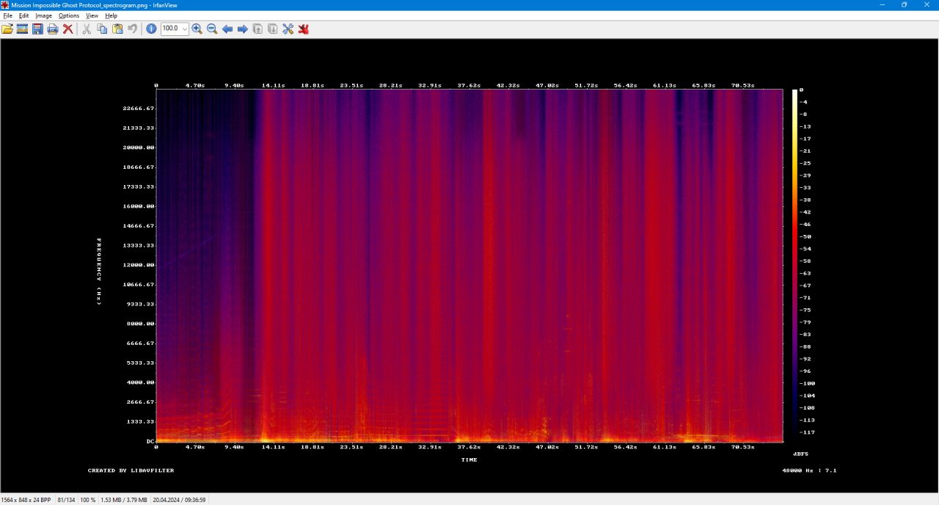Click the Zoom in magnifier icon
The width and height of the screenshot is (939, 505).
coord(197,29)
